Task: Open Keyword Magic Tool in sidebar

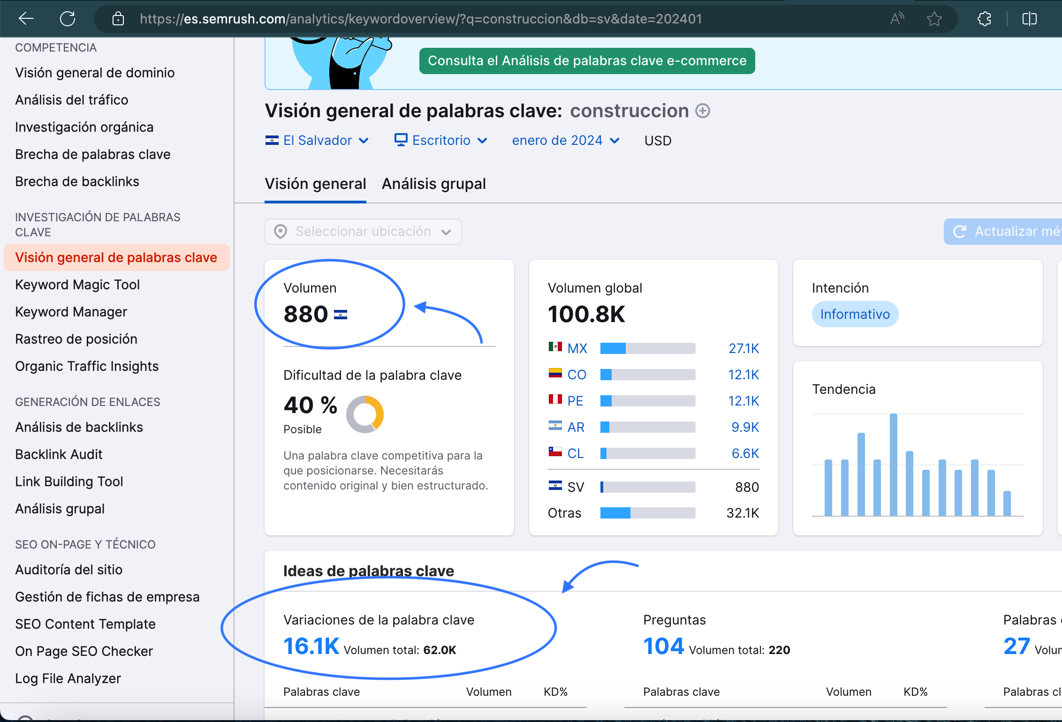Action: click(77, 285)
